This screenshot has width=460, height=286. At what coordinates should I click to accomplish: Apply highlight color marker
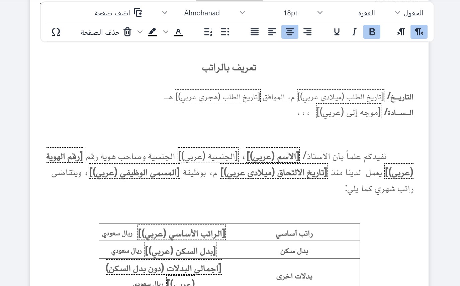point(153,32)
